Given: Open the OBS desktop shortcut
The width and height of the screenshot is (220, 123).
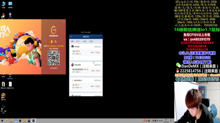Looking at the screenshot, I should 3,109.
